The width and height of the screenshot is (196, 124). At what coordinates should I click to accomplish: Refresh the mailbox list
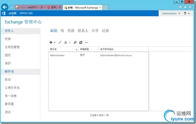point(81,43)
